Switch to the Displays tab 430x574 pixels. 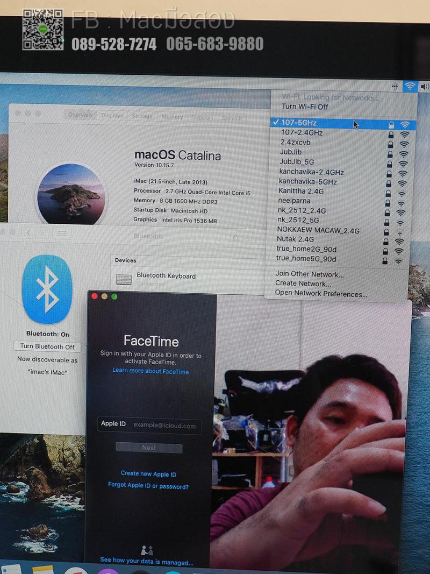[x=112, y=115]
